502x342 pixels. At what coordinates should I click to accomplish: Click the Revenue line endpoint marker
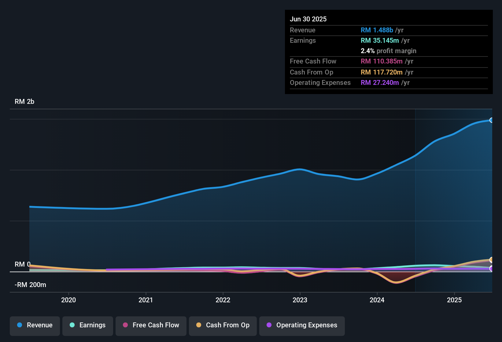click(x=492, y=120)
